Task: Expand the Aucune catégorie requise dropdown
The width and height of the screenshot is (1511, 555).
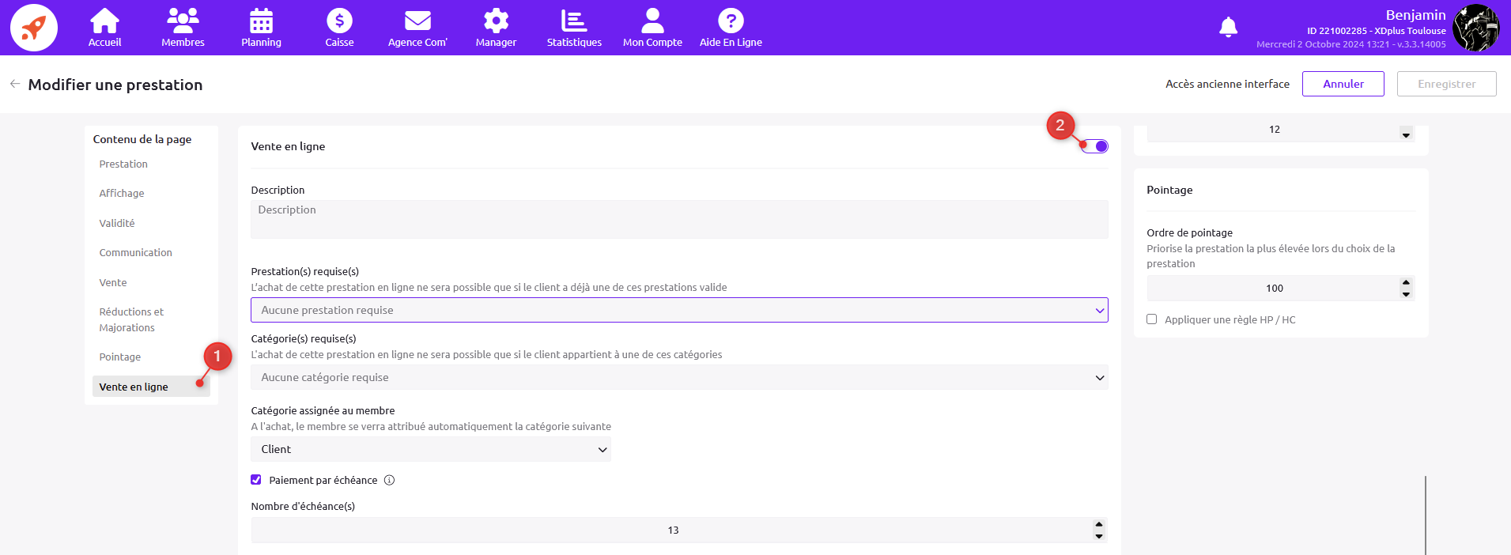Action: tap(678, 377)
